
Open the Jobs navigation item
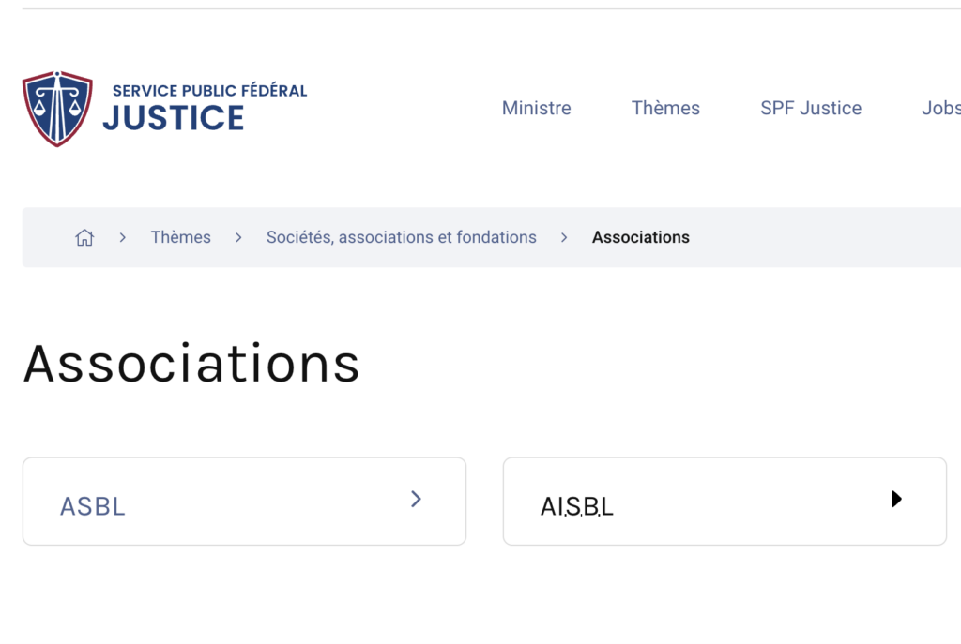tap(940, 108)
